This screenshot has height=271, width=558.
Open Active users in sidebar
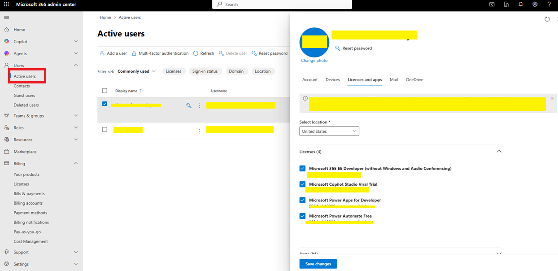pos(25,76)
